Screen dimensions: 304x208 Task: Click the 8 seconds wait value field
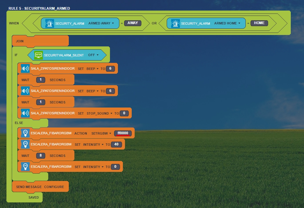tap(41, 156)
